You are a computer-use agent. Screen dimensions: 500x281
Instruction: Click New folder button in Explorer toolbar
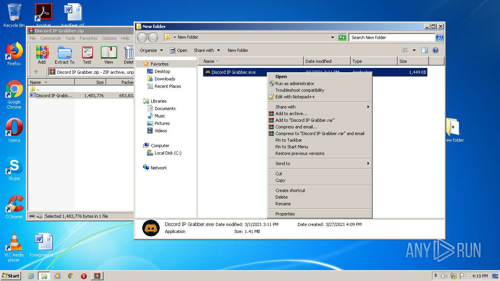click(x=238, y=50)
